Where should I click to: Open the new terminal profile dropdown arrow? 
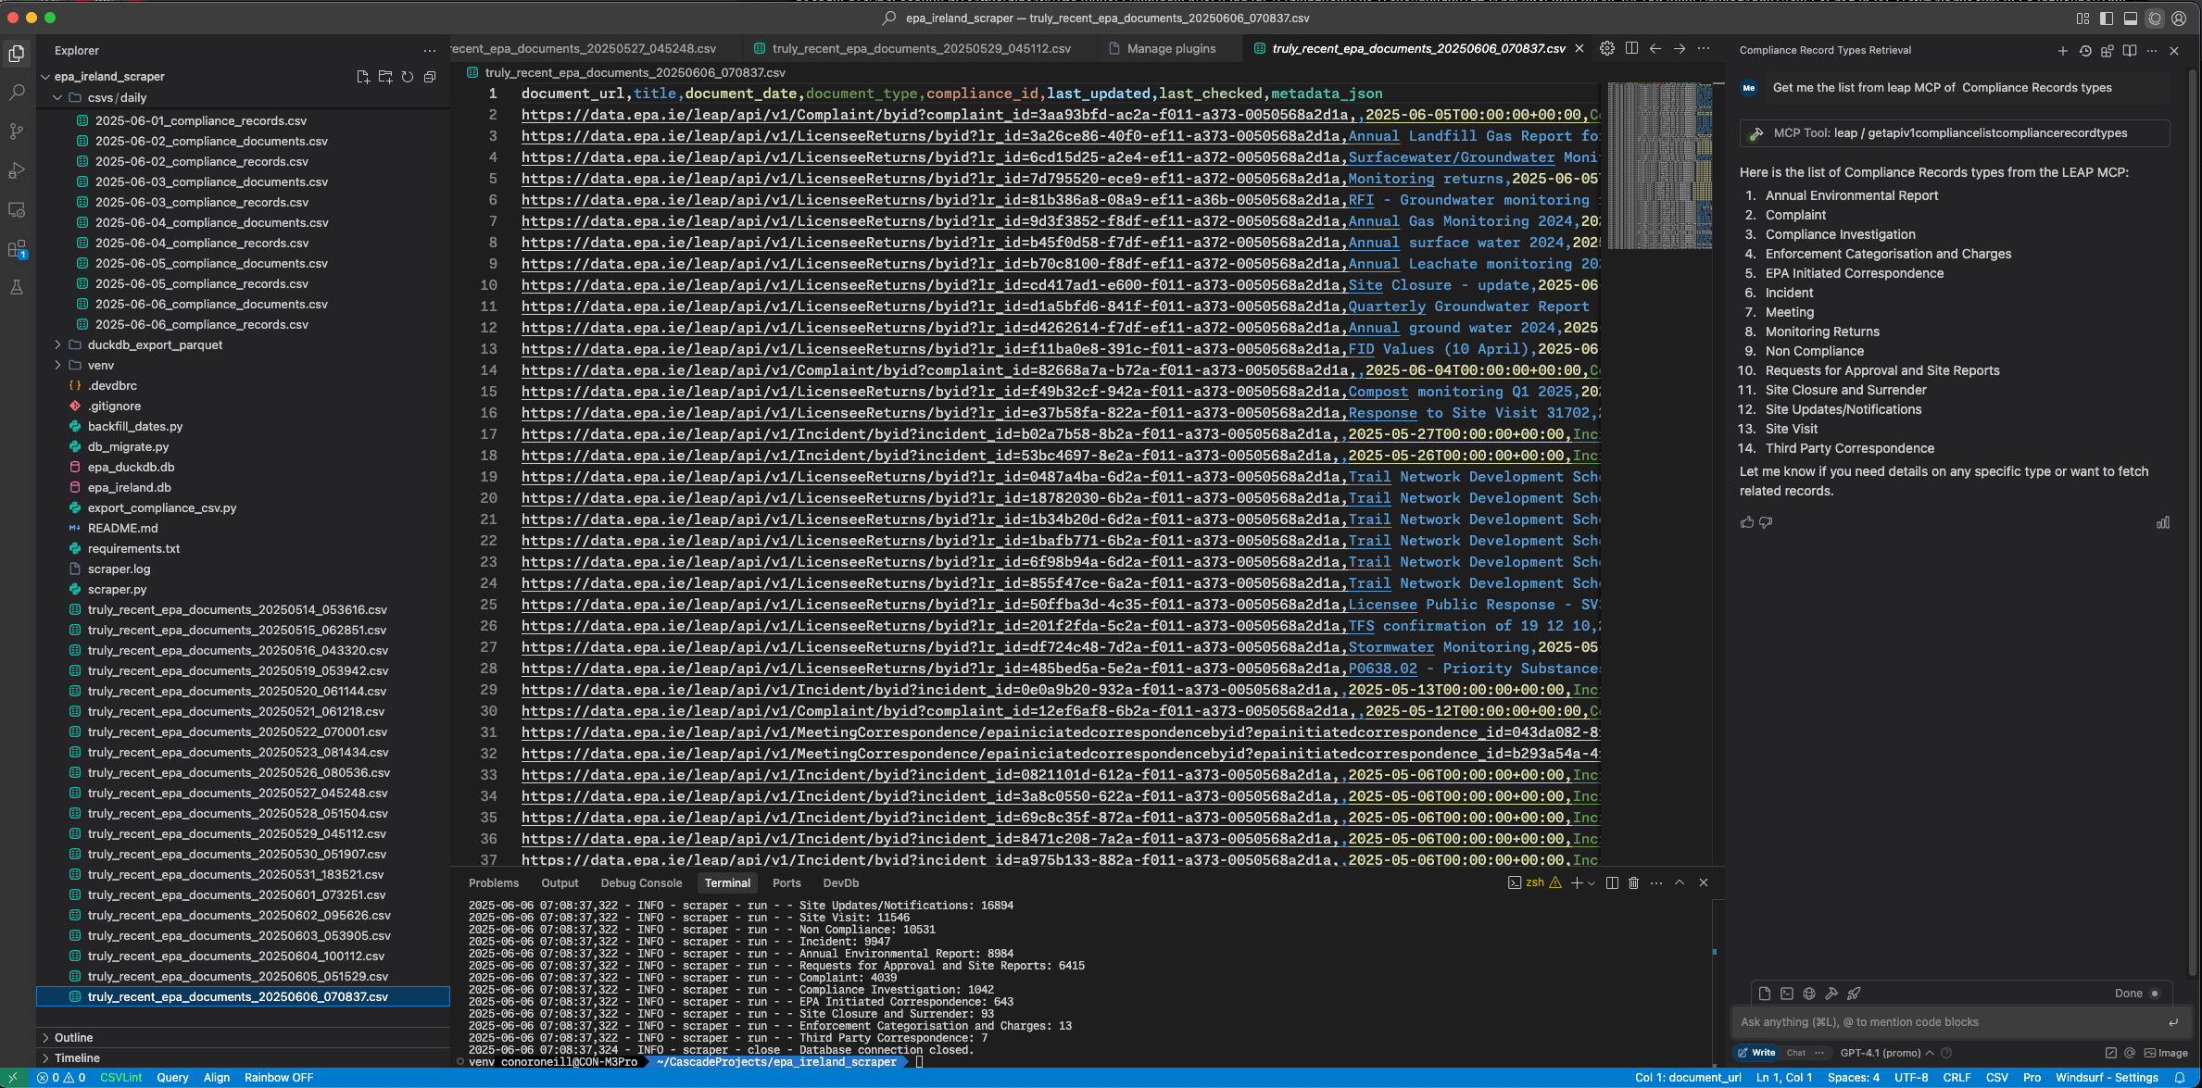coord(1592,882)
